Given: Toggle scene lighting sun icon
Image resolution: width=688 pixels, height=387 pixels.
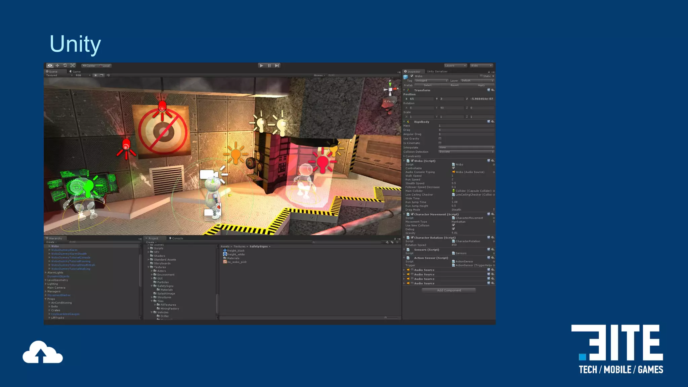Looking at the screenshot, I should (x=96, y=75).
